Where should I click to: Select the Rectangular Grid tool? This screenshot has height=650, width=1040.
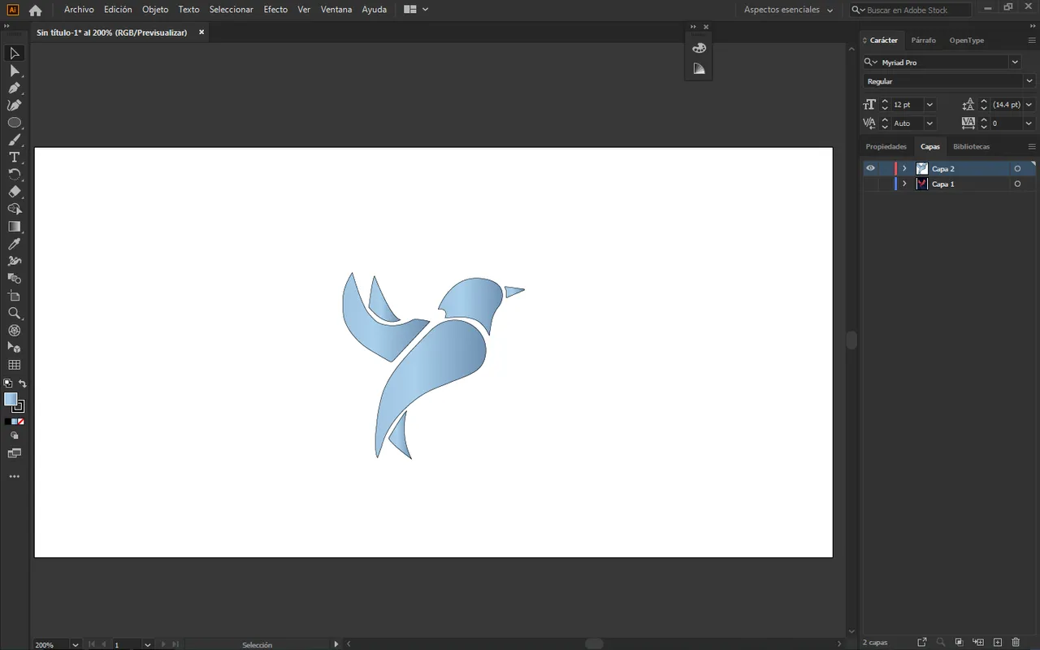tap(15, 366)
